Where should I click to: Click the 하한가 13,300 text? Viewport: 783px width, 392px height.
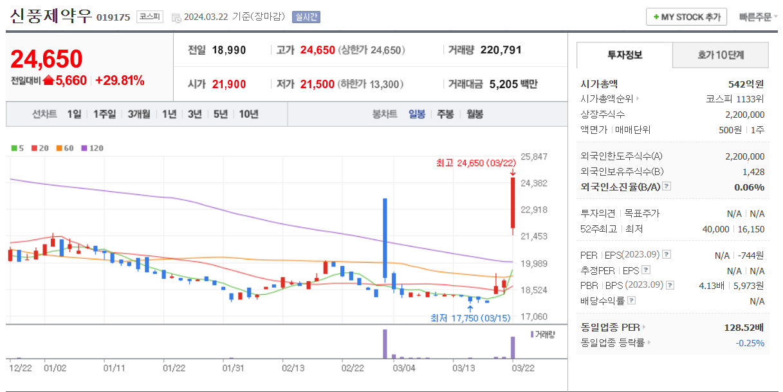pos(372,84)
